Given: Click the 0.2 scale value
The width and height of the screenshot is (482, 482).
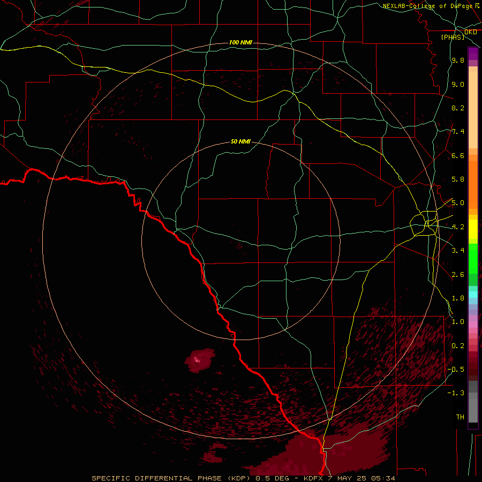Looking at the screenshot, I should [458, 346].
